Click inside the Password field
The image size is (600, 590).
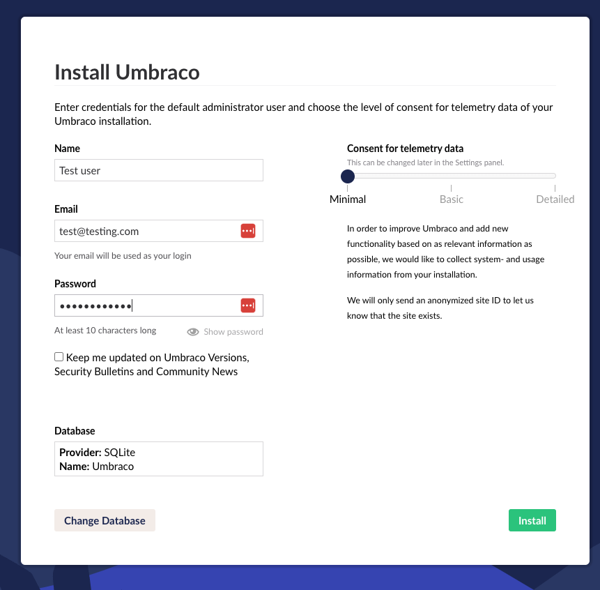tap(159, 305)
